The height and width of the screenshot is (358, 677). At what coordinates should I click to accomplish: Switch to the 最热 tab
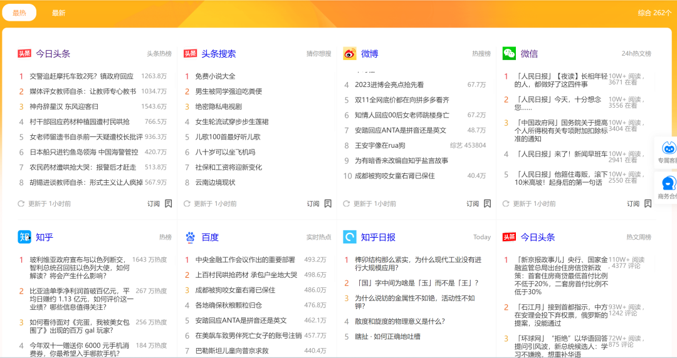[19, 13]
